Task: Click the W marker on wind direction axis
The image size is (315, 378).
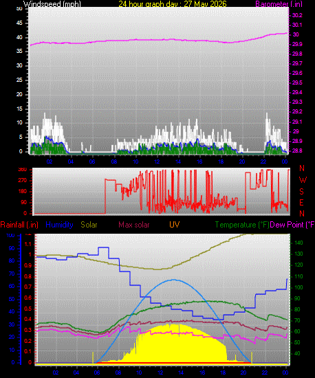Action: click(x=303, y=179)
